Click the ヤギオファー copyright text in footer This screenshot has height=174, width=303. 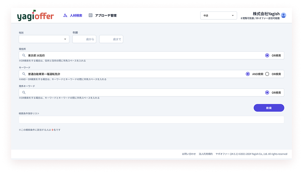click(x=251, y=154)
